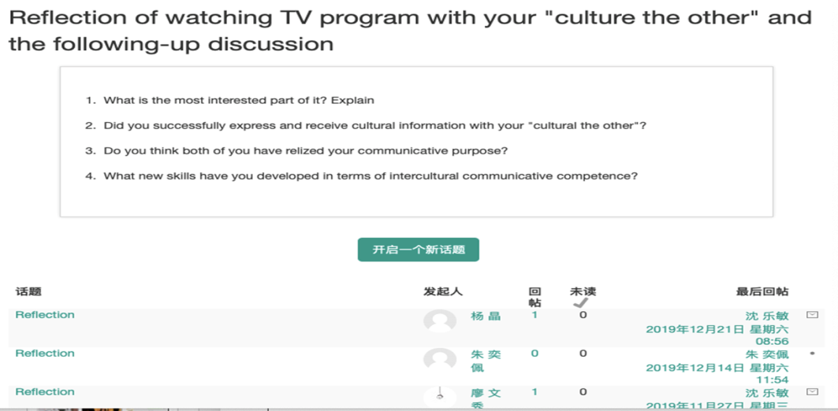Open the Reflection topic started by 廖文秀
The height and width of the screenshot is (411, 838).
tap(45, 392)
